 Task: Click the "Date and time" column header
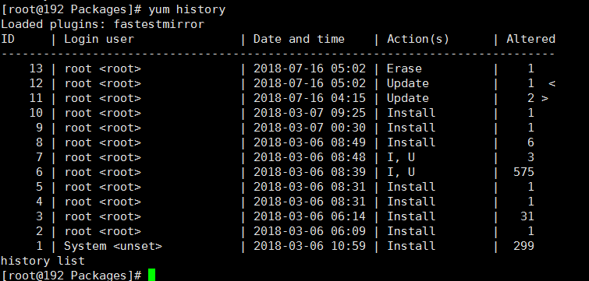[299, 39]
